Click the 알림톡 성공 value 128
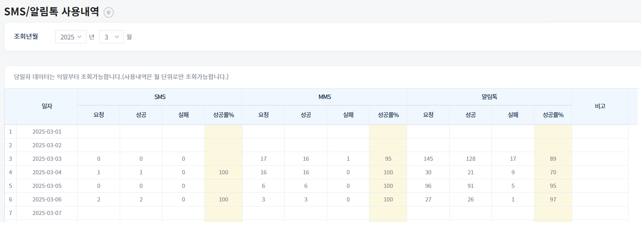This screenshot has width=641, height=244. (470, 159)
